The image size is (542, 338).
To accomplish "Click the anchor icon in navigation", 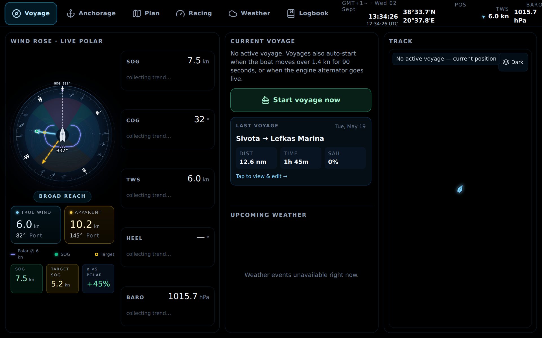I will pyautogui.click(x=71, y=14).
